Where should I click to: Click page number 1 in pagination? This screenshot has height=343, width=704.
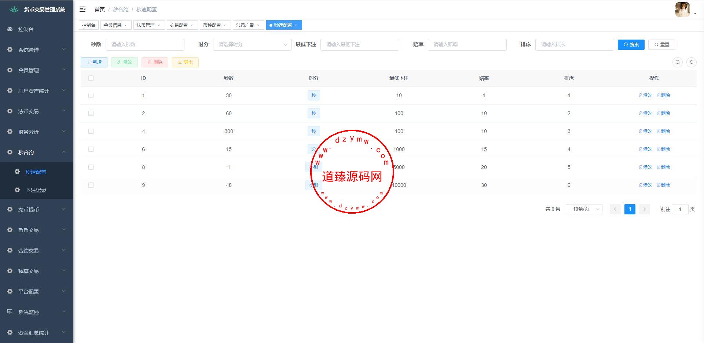point(630,209)
